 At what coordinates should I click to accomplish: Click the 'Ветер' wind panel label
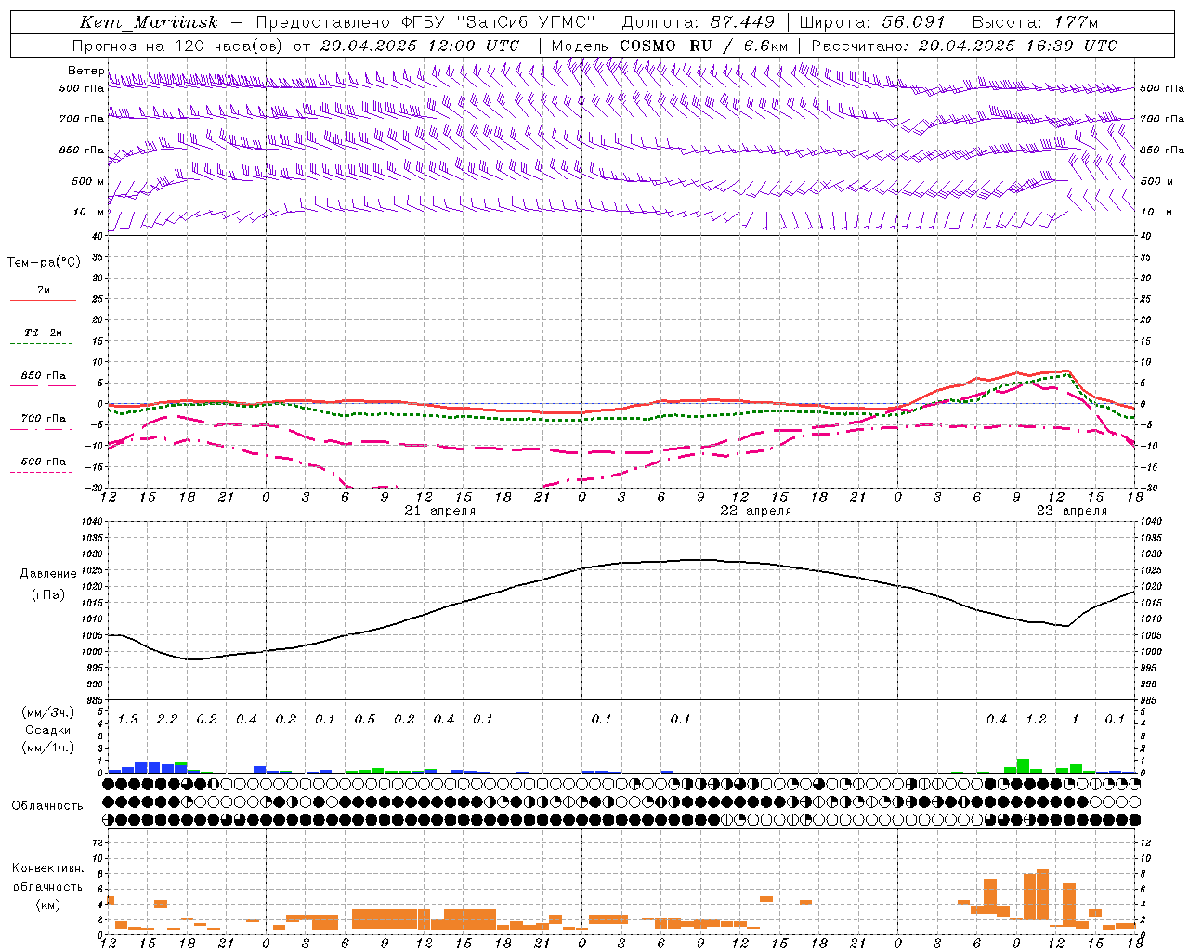click(85, 71)
